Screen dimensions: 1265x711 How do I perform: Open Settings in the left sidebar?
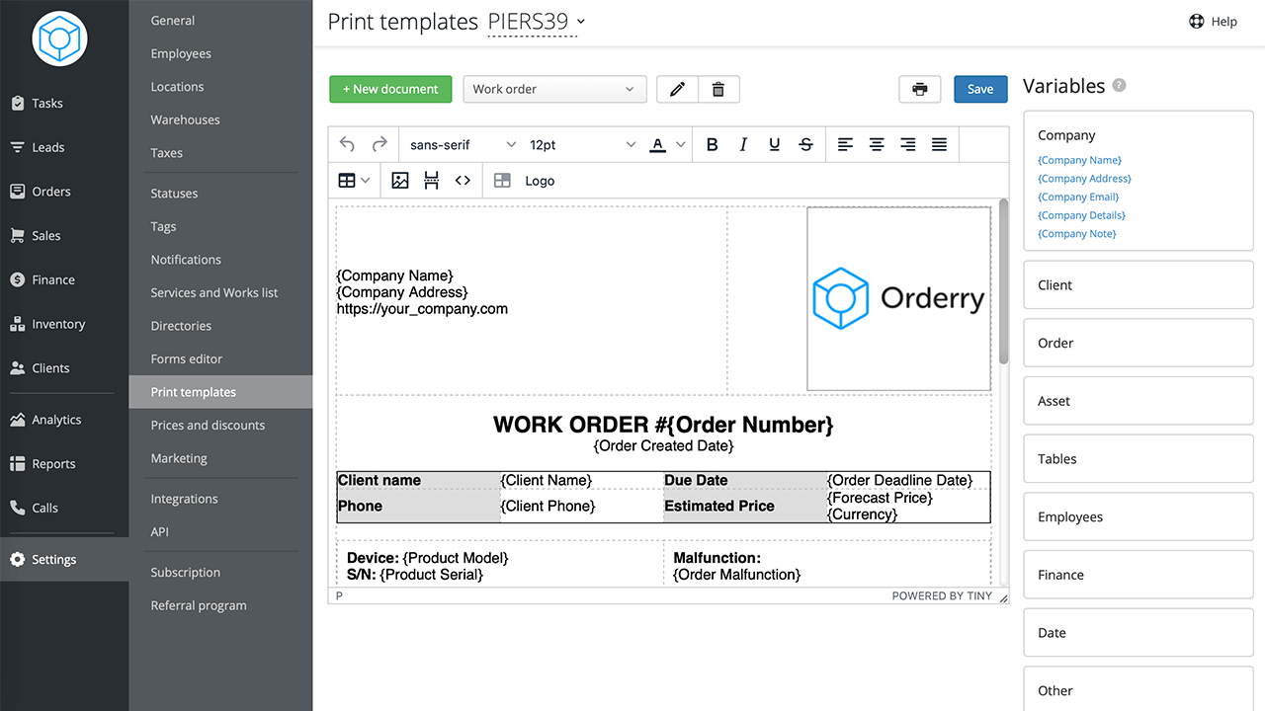[x=64, y=559]
